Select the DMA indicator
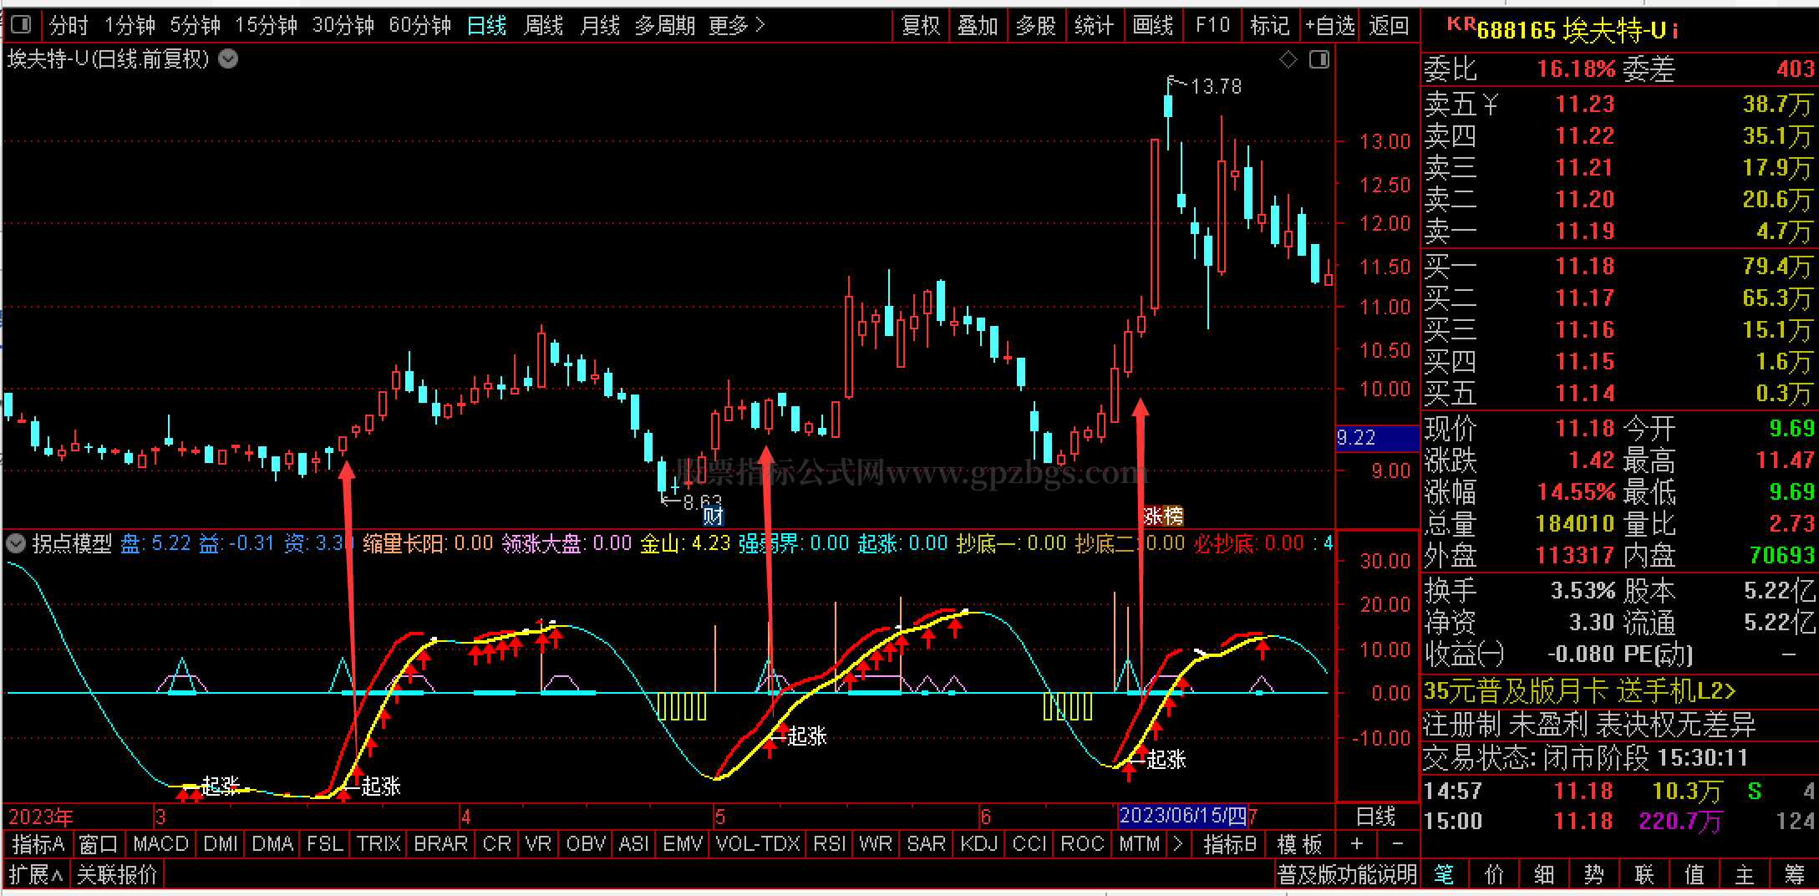 click(x=273, y=844)
